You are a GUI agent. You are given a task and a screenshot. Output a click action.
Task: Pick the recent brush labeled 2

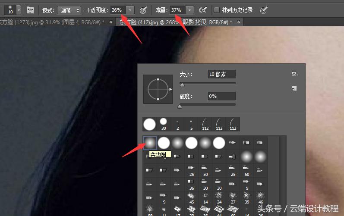(177, 125)
